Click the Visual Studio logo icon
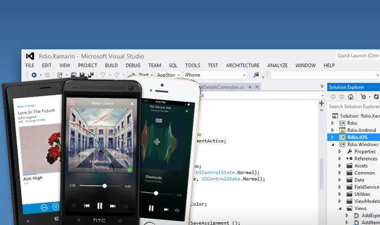Screen dimensions: 380x225 pyautogui.click(x=30, y=56)
